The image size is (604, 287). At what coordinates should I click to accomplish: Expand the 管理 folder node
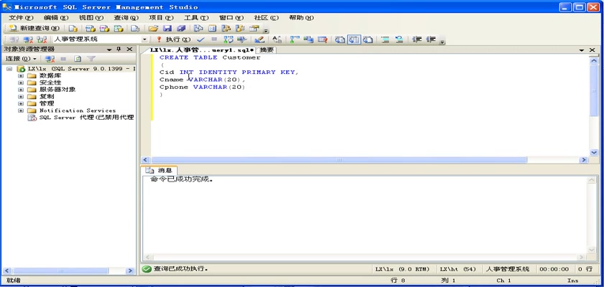pyautogui.click(x=21, y=103)
